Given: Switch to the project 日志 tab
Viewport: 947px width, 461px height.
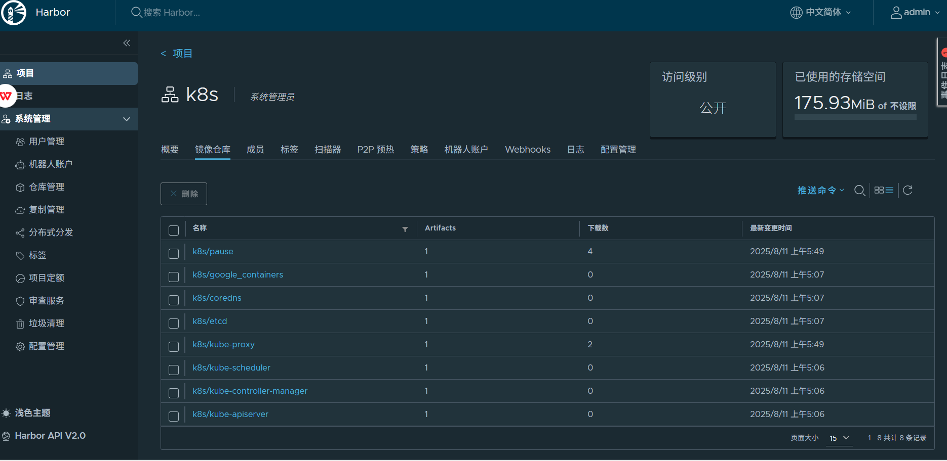Looking at the screenshot, I should [x=576, y=150].
